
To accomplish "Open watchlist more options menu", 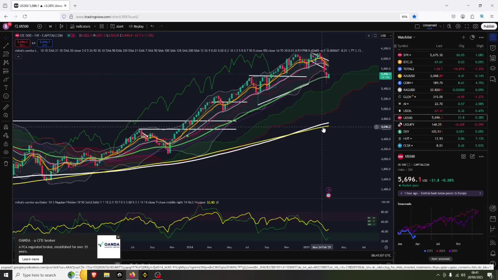I will click(x=481, y=37).
